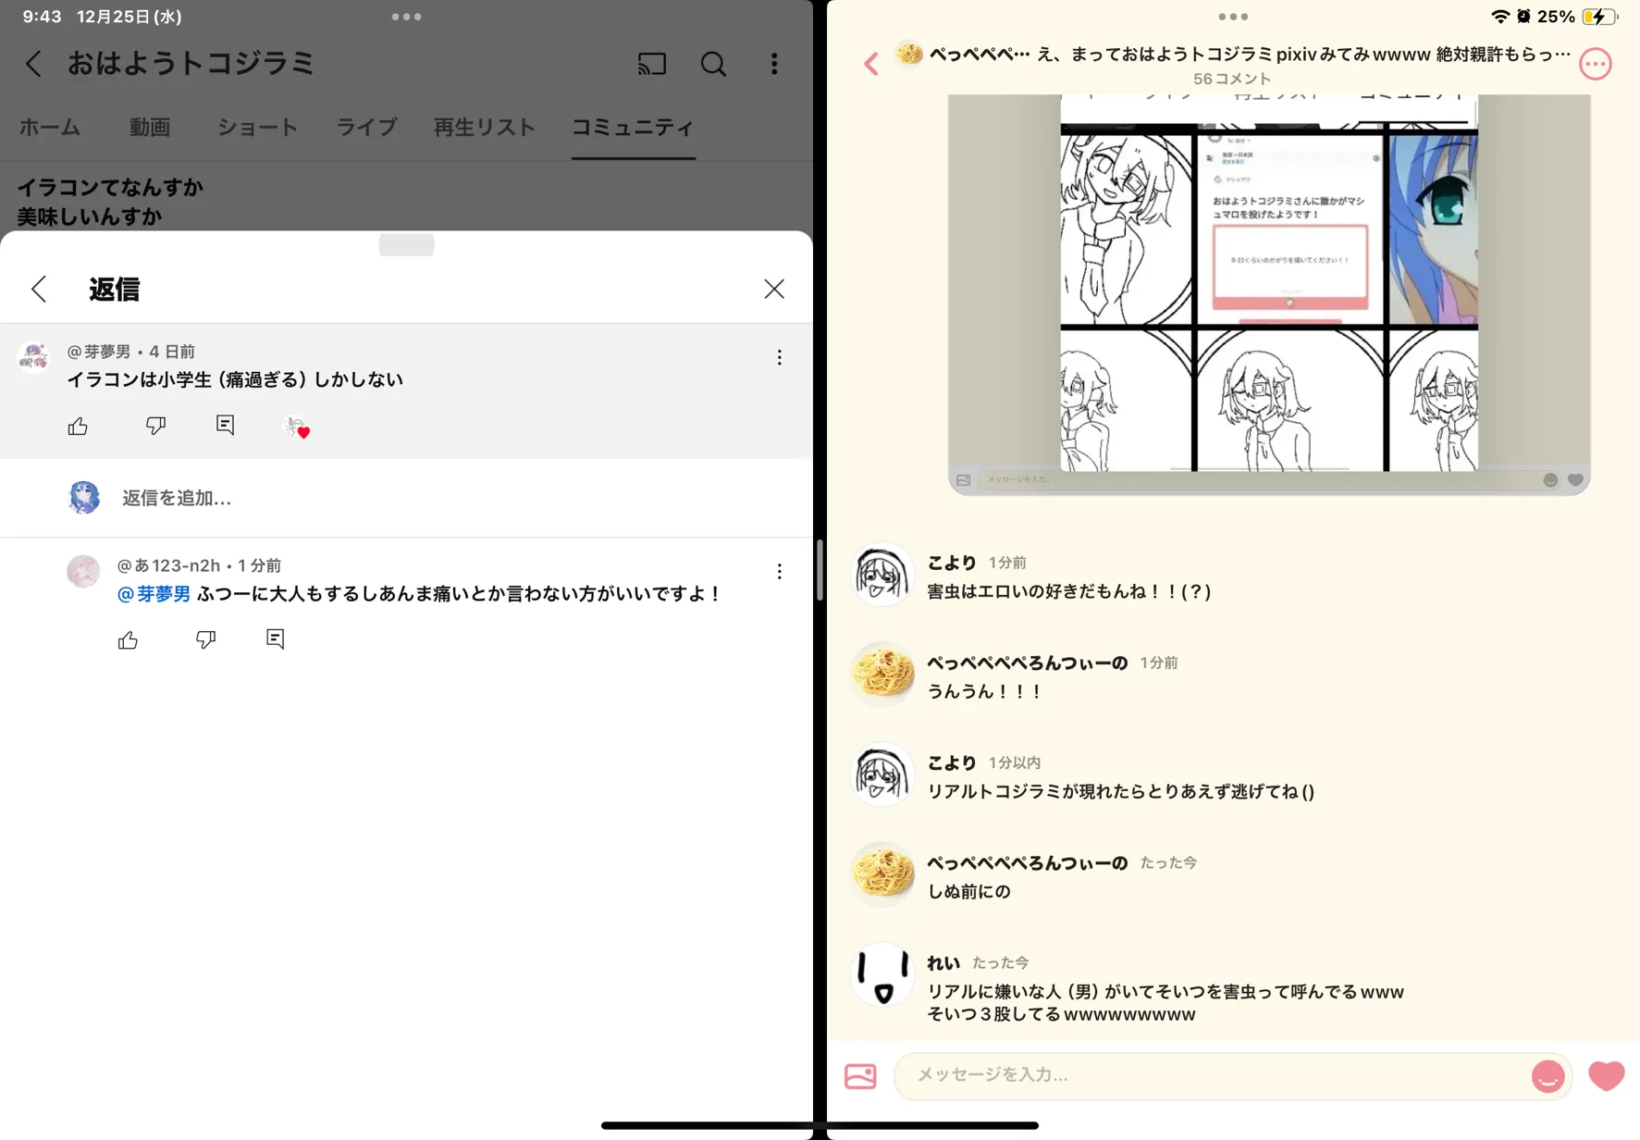The height and width of the screenshot is (1140, 1640).
Task: Open options menu for 芽夢男's comment
Action: tap(779, 357)
